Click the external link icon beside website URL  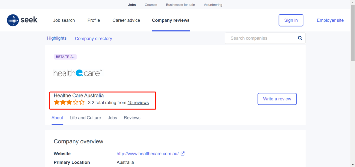(x=183, y=154)
